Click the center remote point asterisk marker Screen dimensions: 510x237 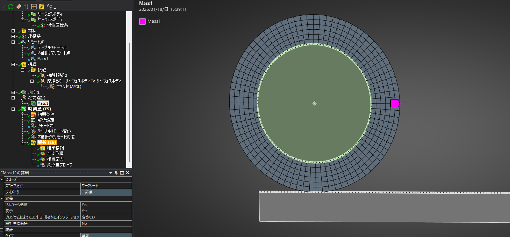[x=315, y=103]
